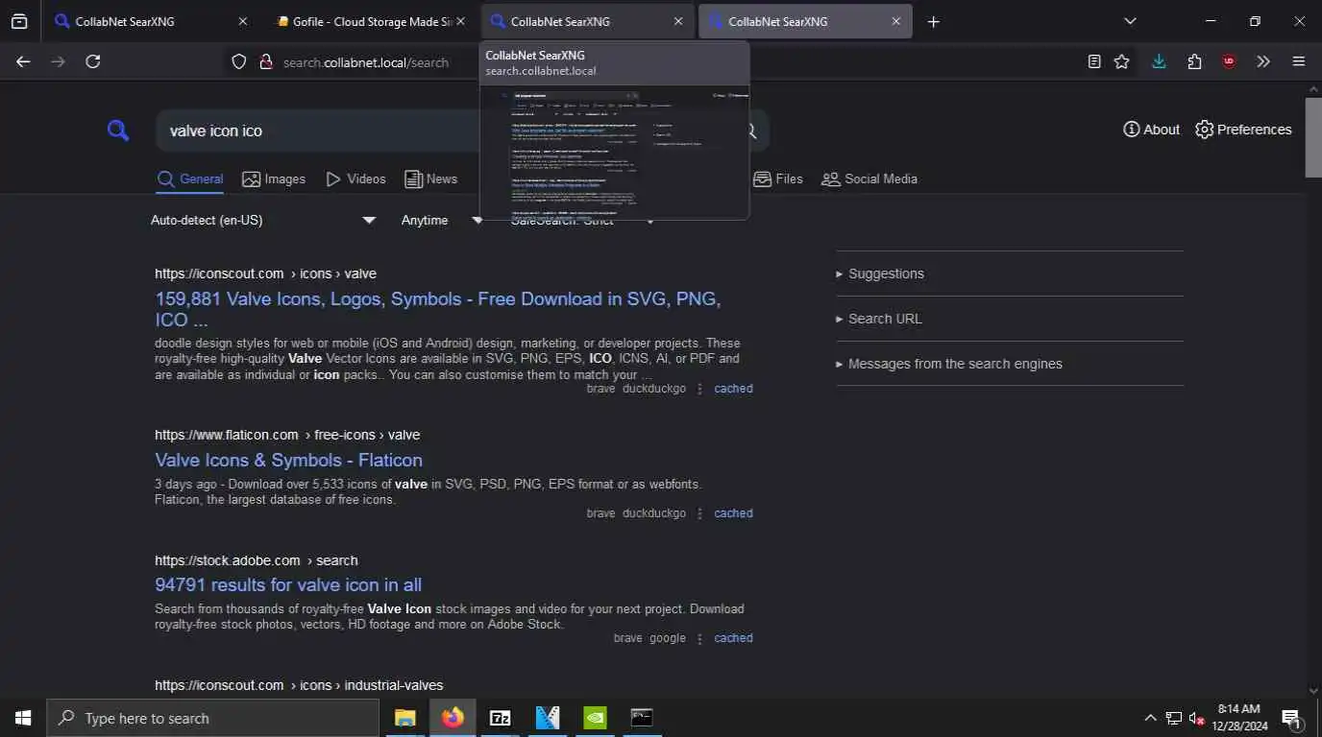Close the active CollabNet SearXNG tab
Image resolution: width=1322 pixels, height=737 pixels.
click(x=895, y=21)
